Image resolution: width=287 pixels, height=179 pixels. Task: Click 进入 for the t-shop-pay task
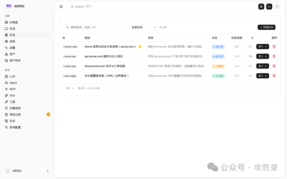pyautogui.click(x=263, y=66)
